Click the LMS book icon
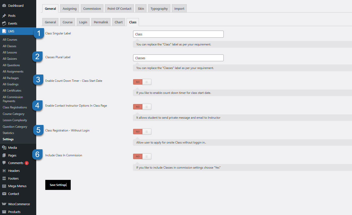The height and width of the screenshot is (215, 352). pyautogui.click(x=4, y=31)
